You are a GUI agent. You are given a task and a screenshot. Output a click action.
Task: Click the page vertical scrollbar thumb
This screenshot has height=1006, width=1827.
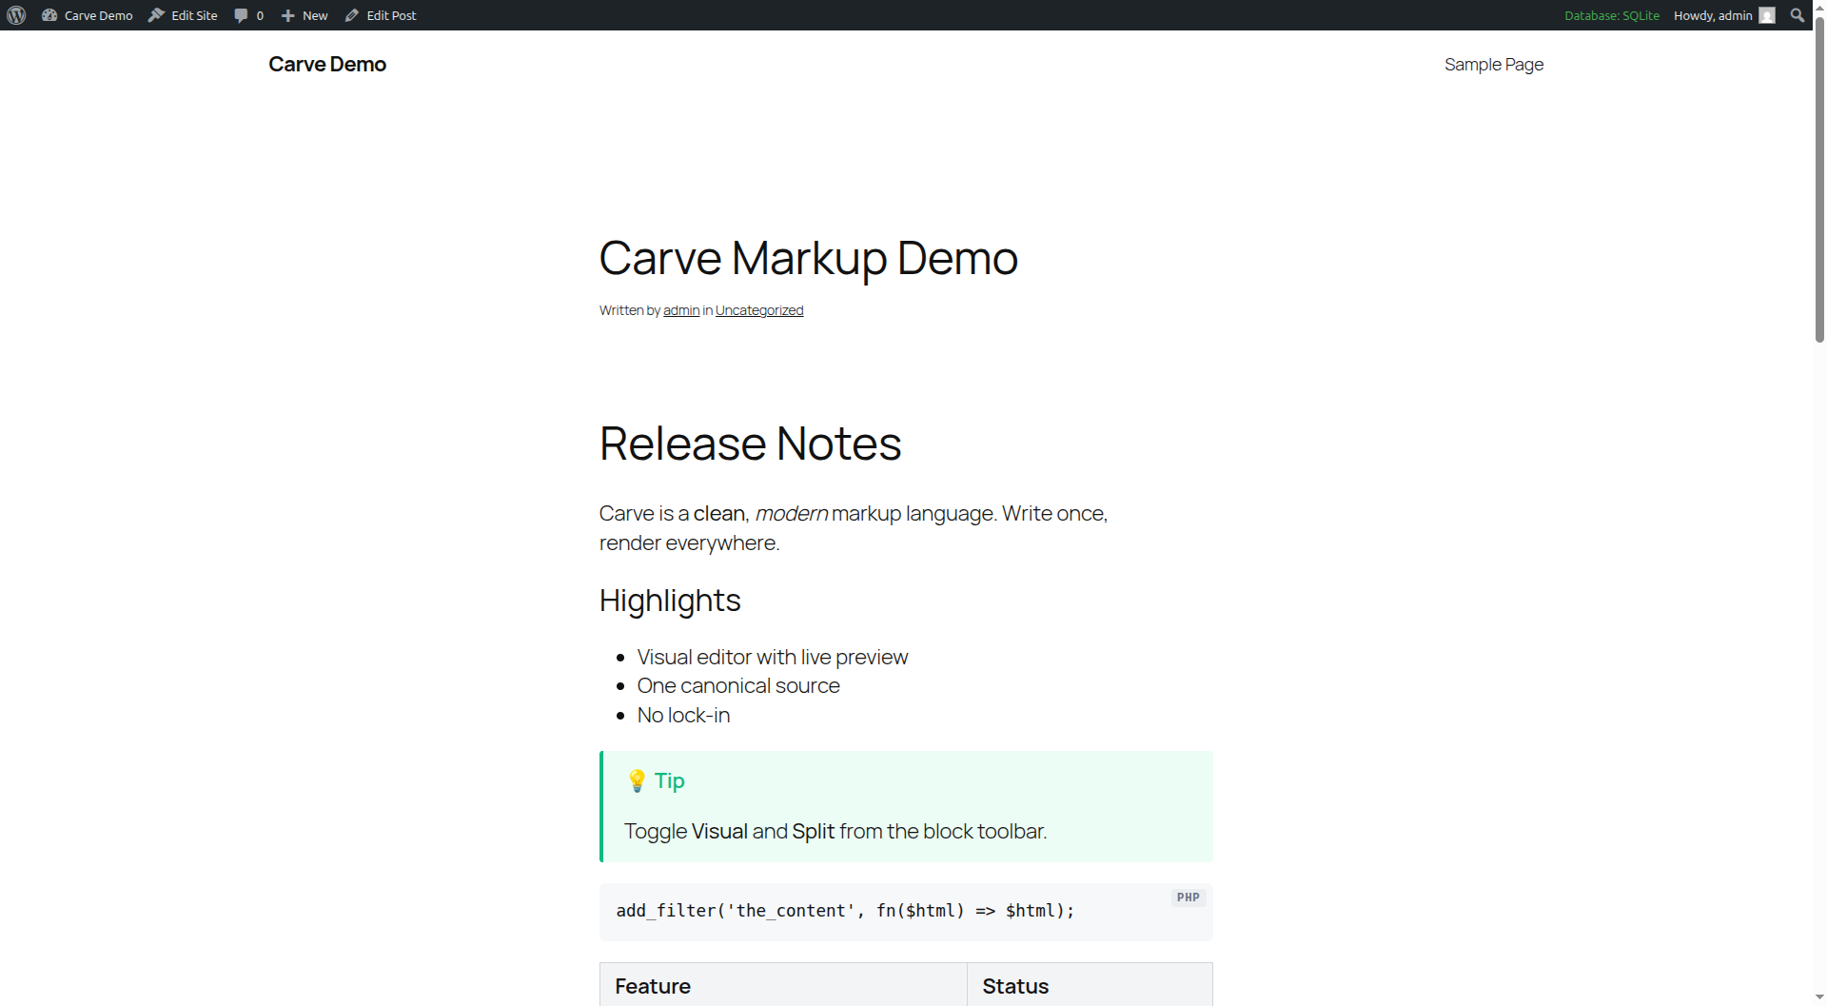coord(1819,181)
